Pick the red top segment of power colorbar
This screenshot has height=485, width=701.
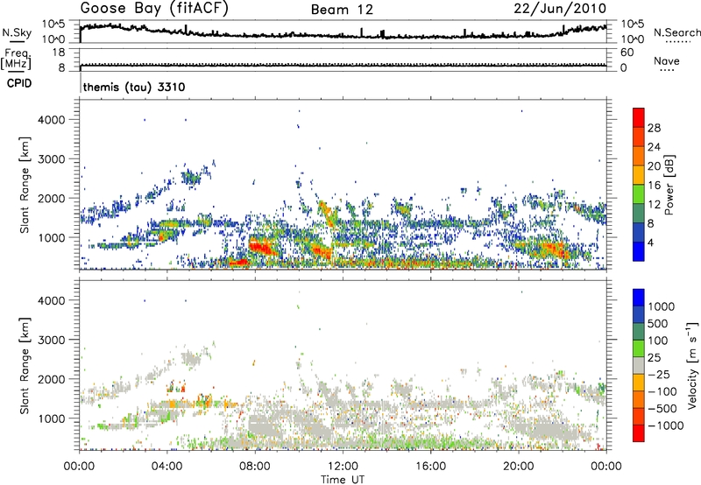pyautogui.click(x=639, y=117)
